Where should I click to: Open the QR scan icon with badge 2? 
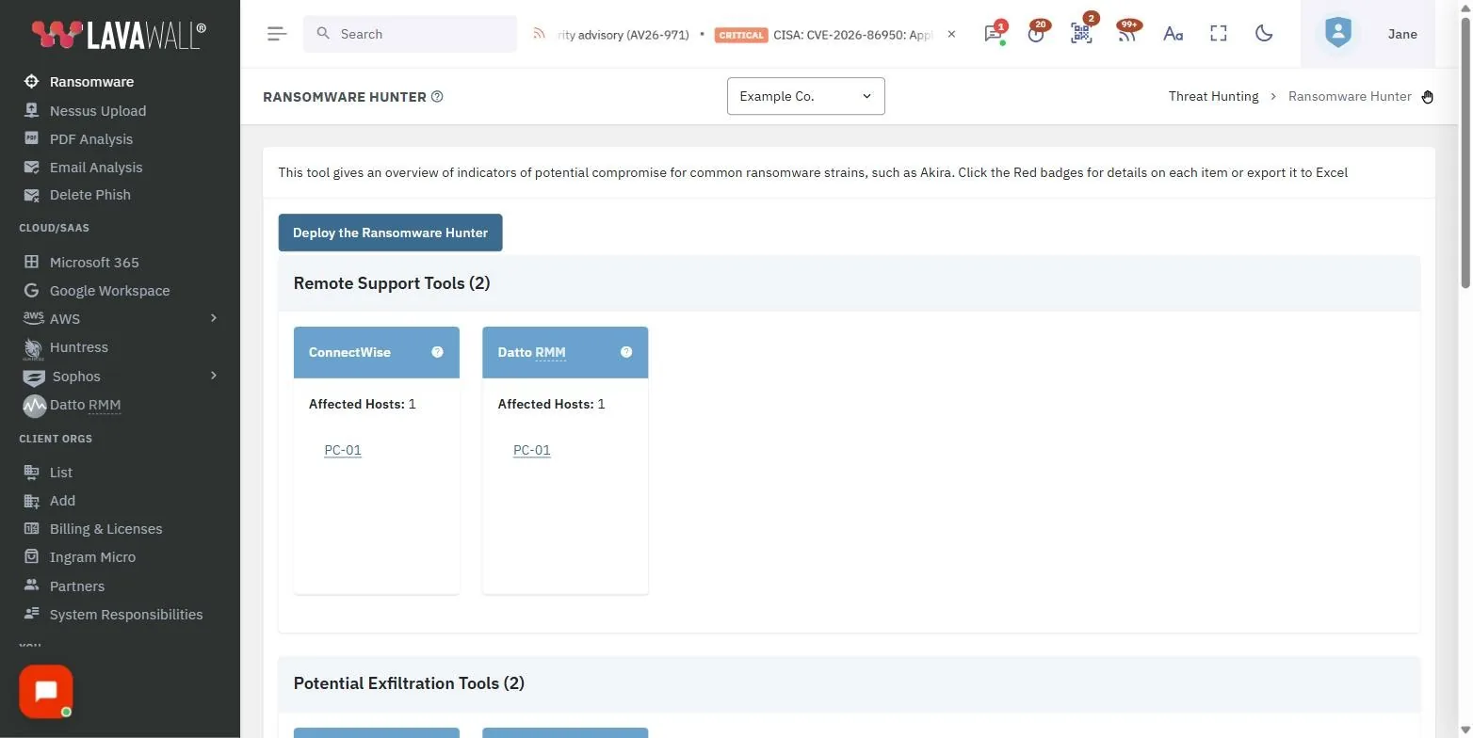click(1081, 34)
